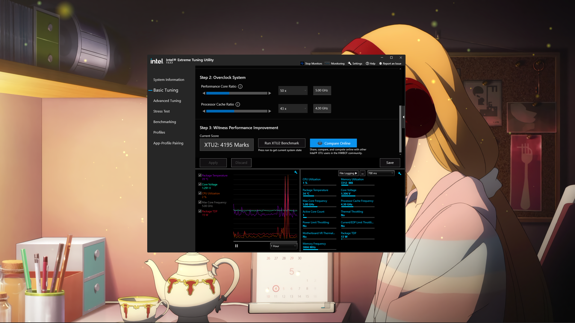This screenshot has height=323, width=575.
Task: Click Compare Online button
Action: point(333,143)
